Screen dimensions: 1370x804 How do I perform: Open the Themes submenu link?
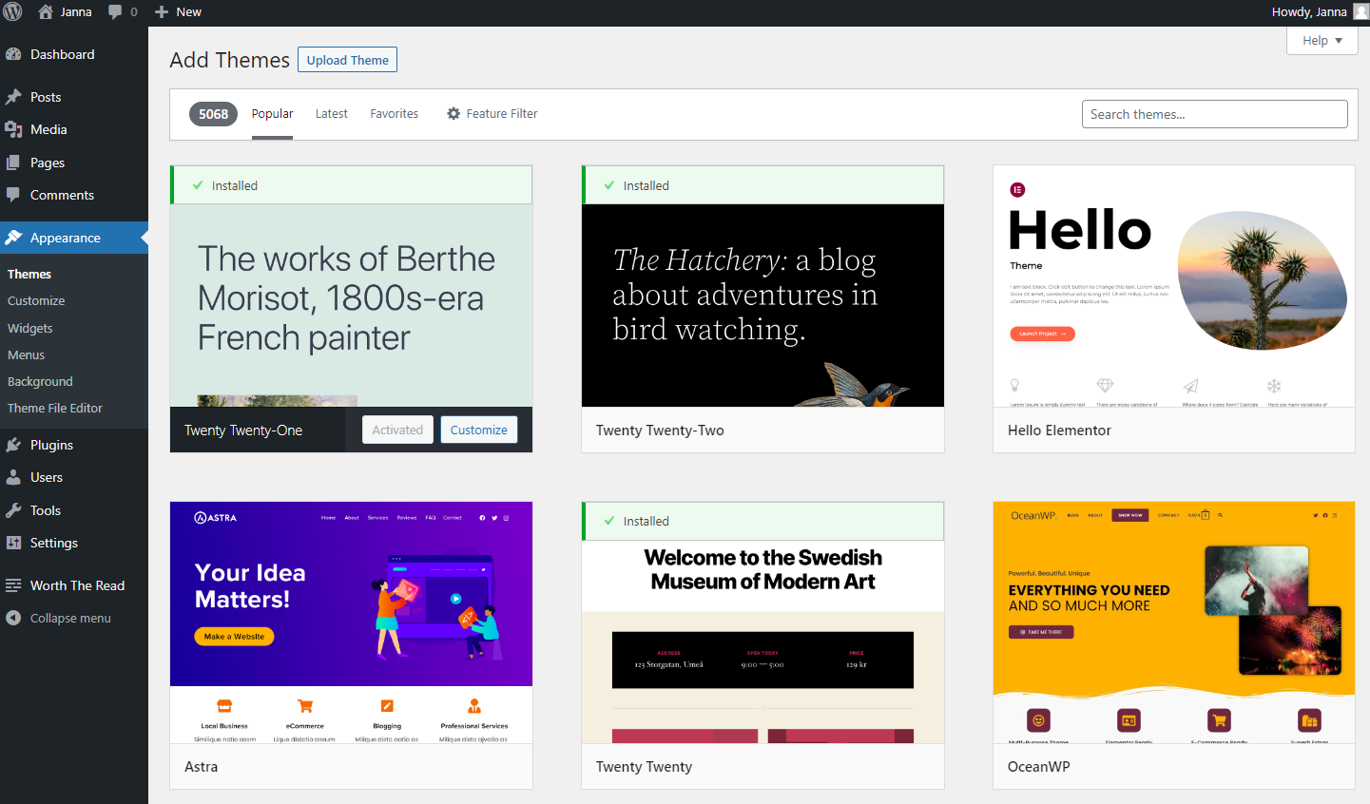click(x=29, y=274)
